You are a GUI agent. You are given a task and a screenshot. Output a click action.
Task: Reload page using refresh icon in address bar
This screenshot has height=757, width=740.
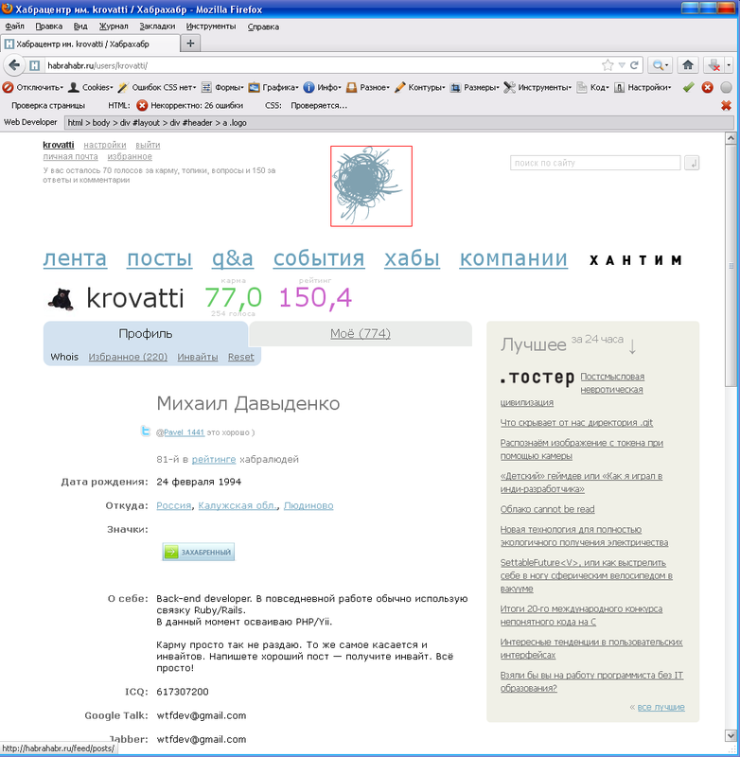pyautogui.click(x=634, y=65)
